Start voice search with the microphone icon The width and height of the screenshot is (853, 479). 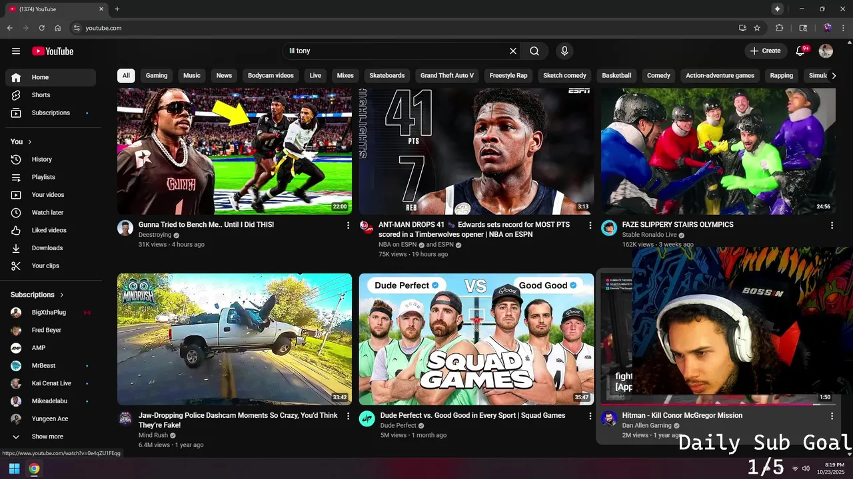point(564,51)
